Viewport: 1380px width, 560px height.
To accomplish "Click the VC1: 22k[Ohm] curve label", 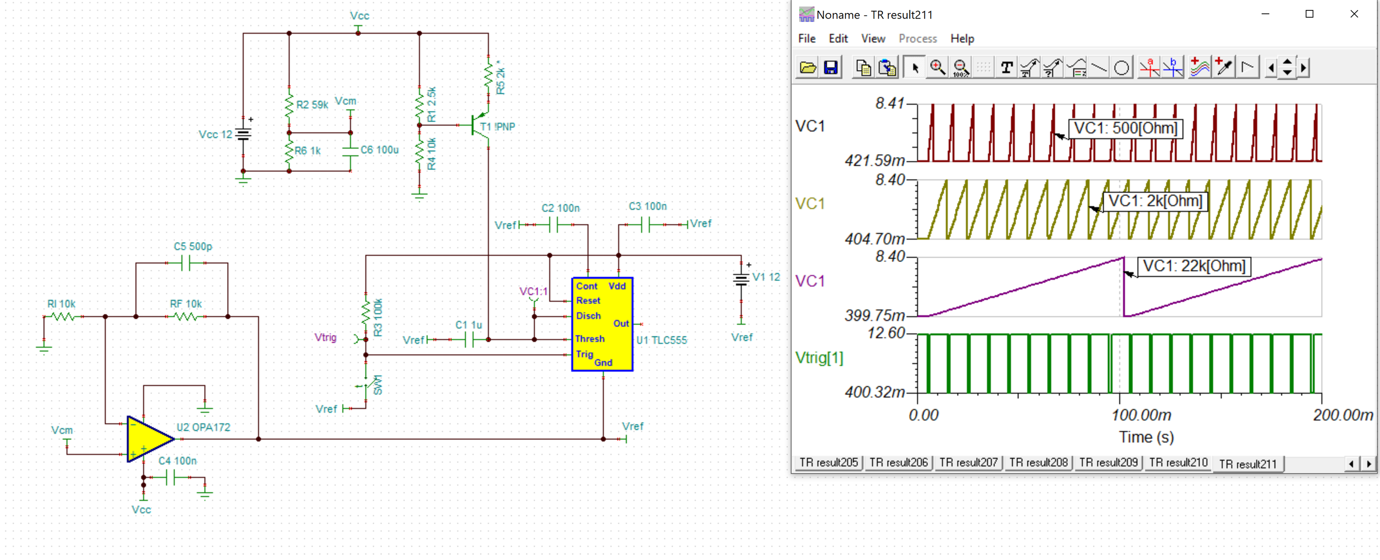I will click(1194, 266).
